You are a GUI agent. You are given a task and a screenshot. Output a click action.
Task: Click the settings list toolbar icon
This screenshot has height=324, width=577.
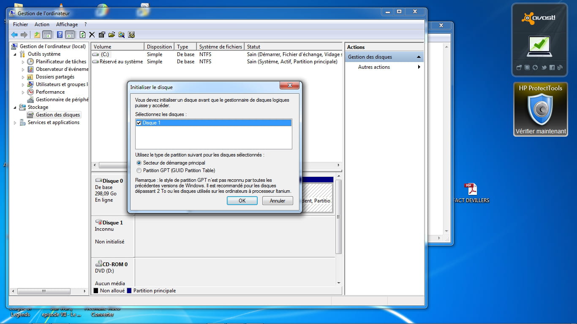pos(131,35)
